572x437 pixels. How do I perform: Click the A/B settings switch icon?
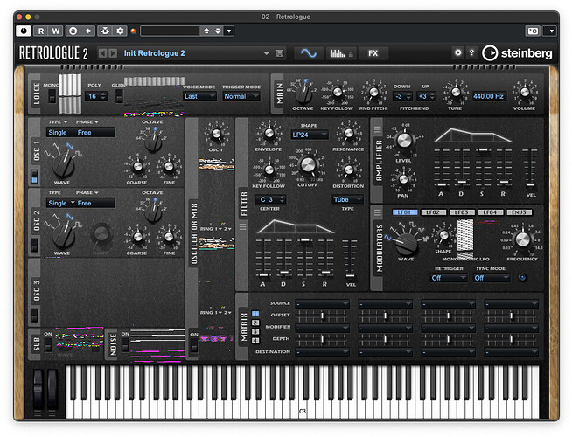pos(73,31)
